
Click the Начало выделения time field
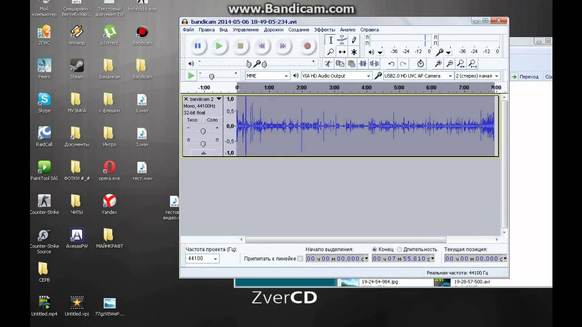[x=337, y=258]
